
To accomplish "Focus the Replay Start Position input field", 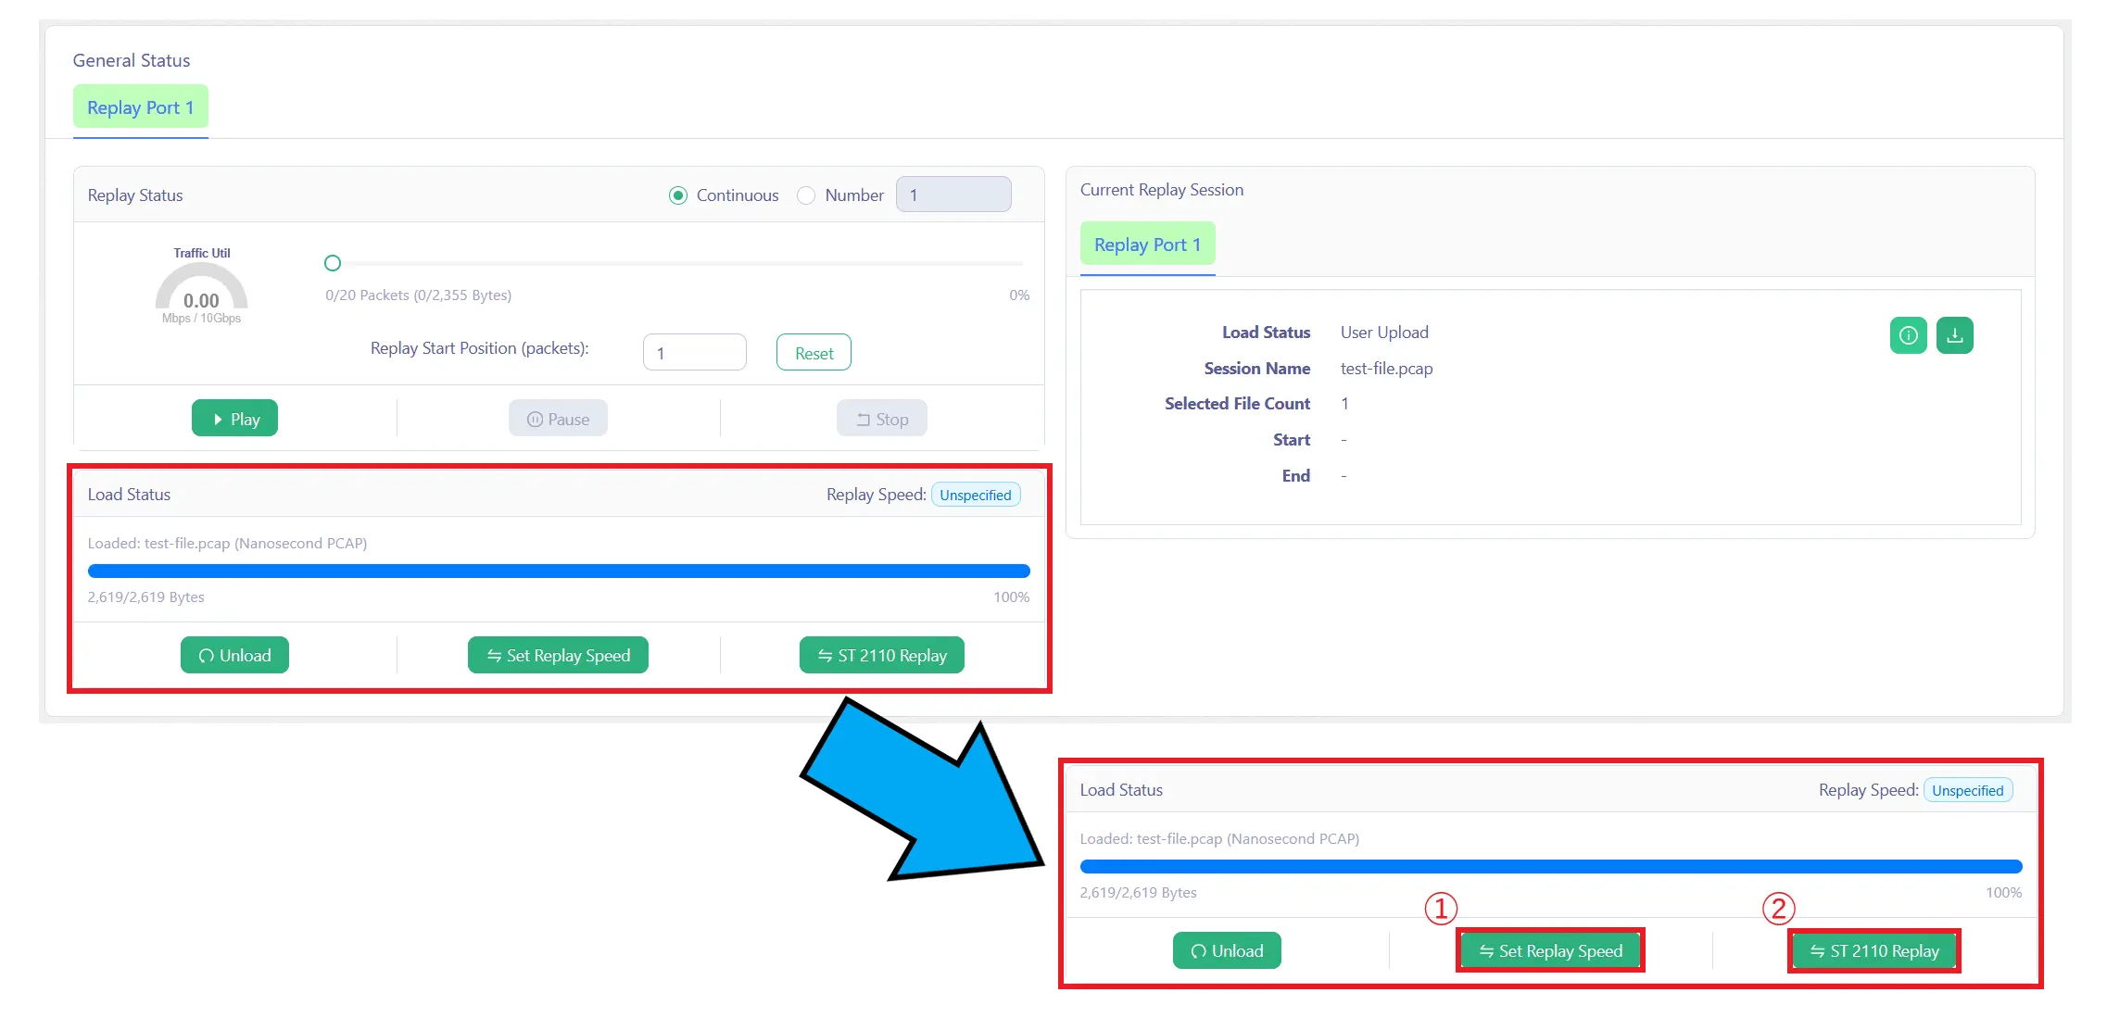I will (x=694, y=353).
